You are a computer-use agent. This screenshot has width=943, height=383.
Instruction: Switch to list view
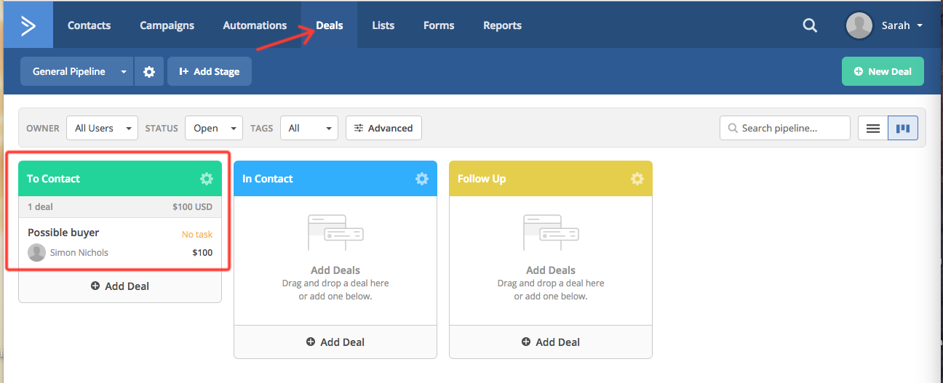click(x=873, y=129)
